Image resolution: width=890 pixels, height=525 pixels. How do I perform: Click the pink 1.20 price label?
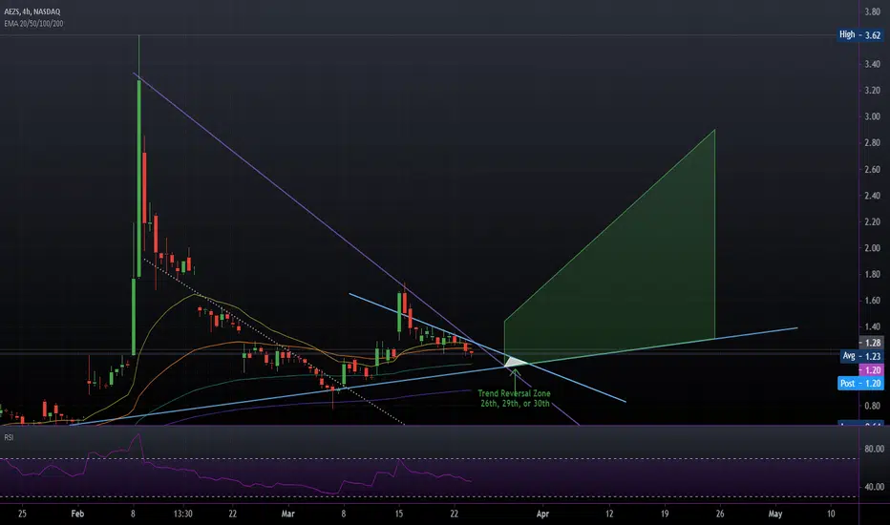(x=871, y=370)
